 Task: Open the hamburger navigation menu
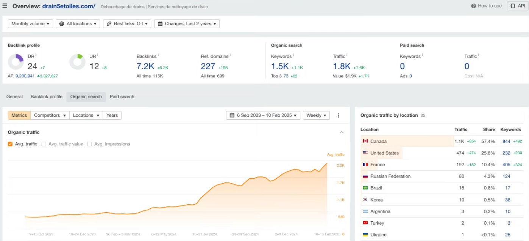click(x=5, y=6)
